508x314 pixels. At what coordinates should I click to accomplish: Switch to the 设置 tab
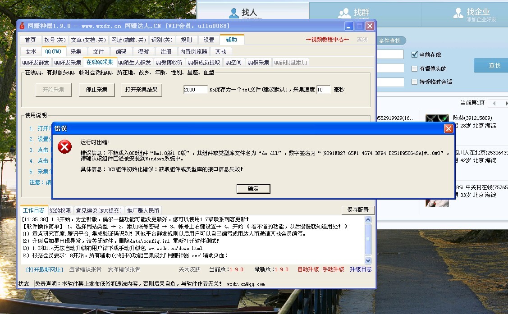tap(209, 40)
